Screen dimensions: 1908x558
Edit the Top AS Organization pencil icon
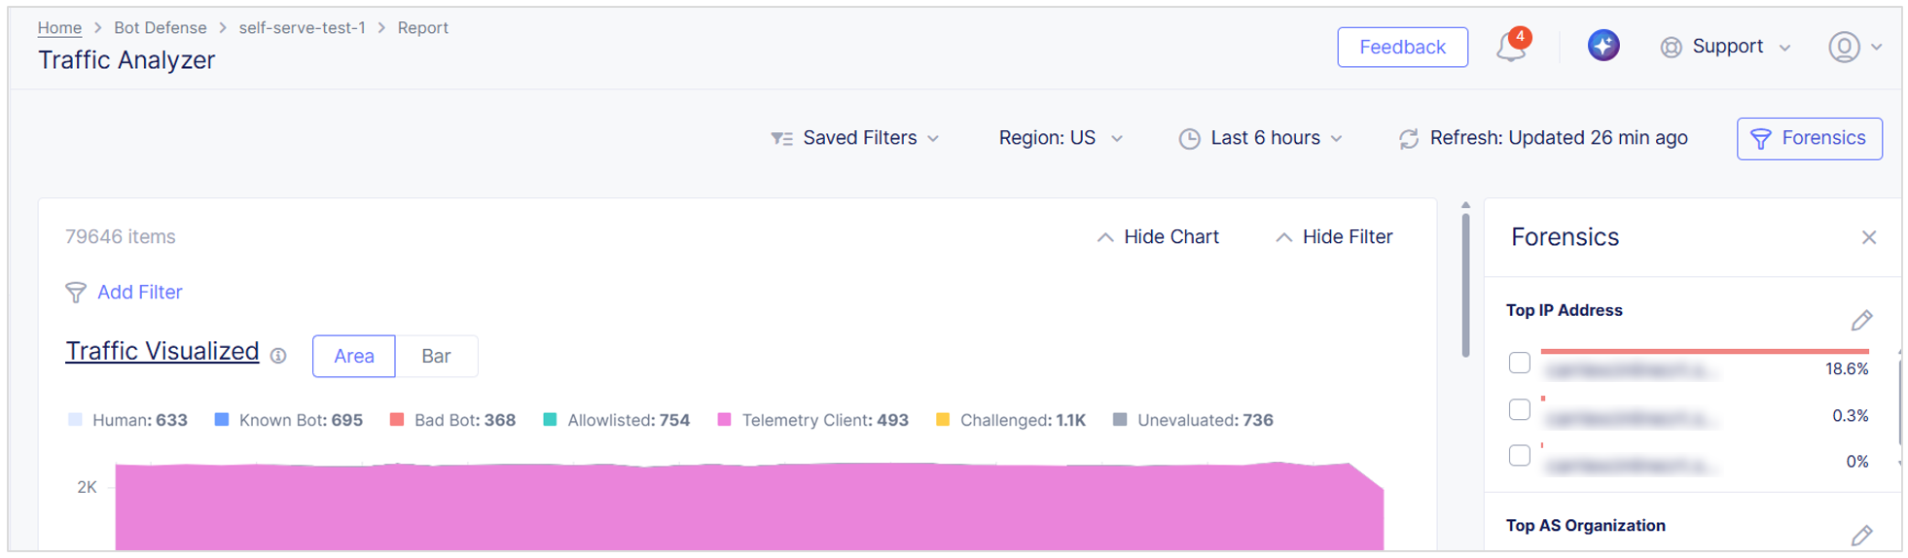1861,536
